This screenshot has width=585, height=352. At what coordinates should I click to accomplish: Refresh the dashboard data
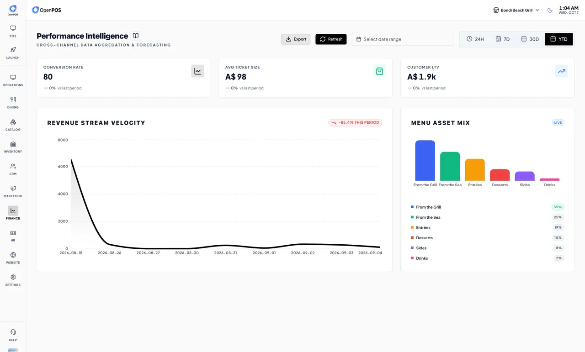[331, 39]
